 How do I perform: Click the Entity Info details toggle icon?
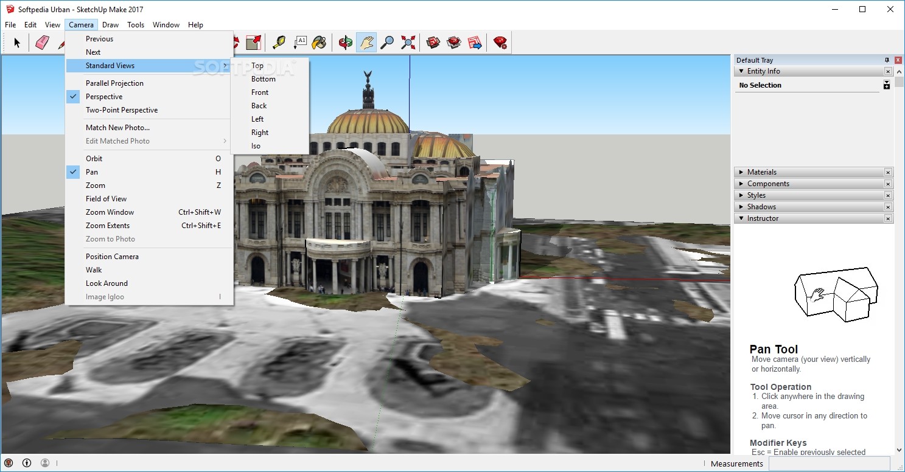point(887,85)
